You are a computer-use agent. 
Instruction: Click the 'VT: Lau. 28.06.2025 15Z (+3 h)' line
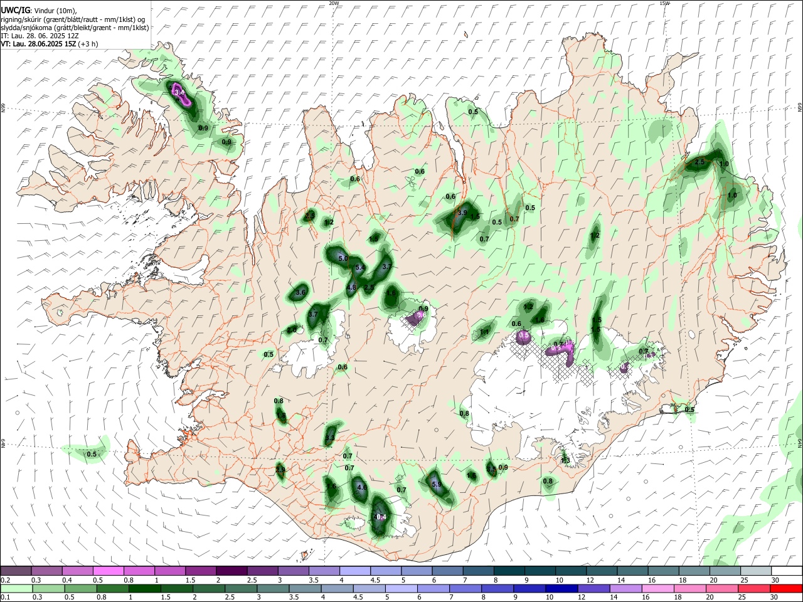49,44
